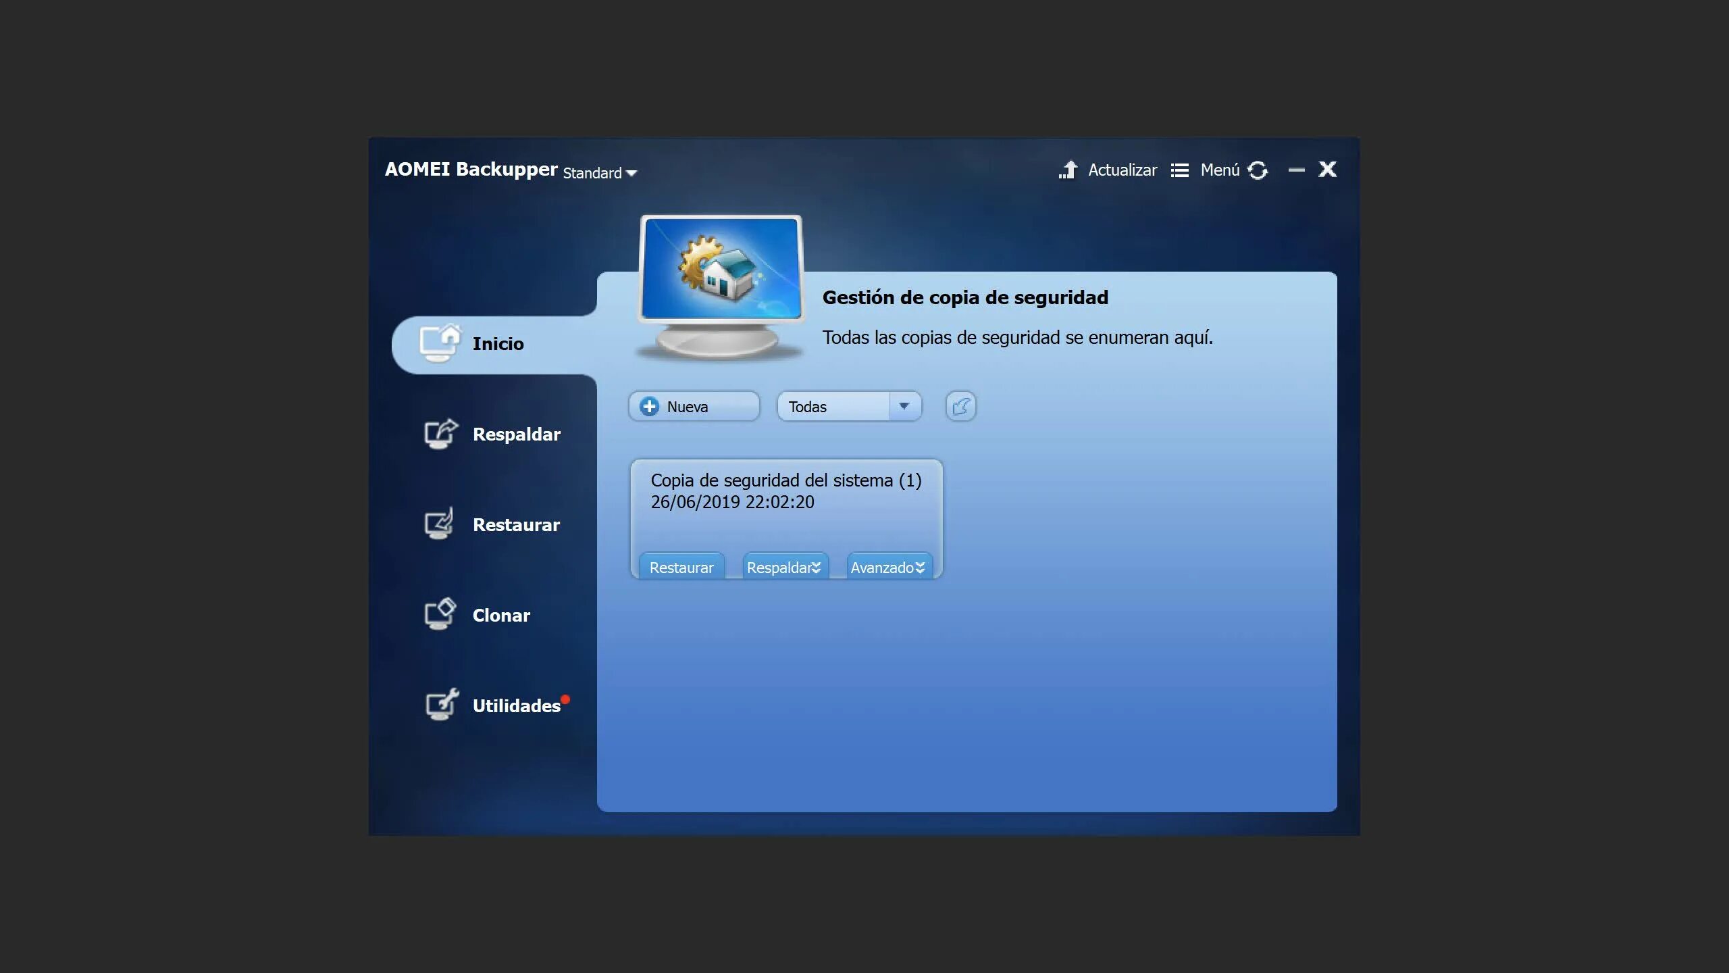The width and height of the screenshot is (1729, 973).
Task: Open the Standard edition dropdown arrow
Action: 631,174
